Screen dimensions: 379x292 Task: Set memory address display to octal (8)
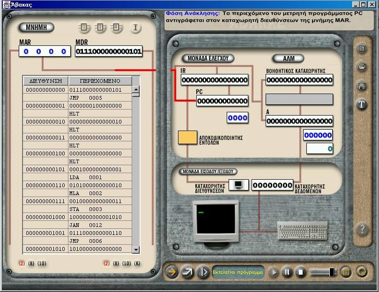pyautogui.click(x=31, y=263)
